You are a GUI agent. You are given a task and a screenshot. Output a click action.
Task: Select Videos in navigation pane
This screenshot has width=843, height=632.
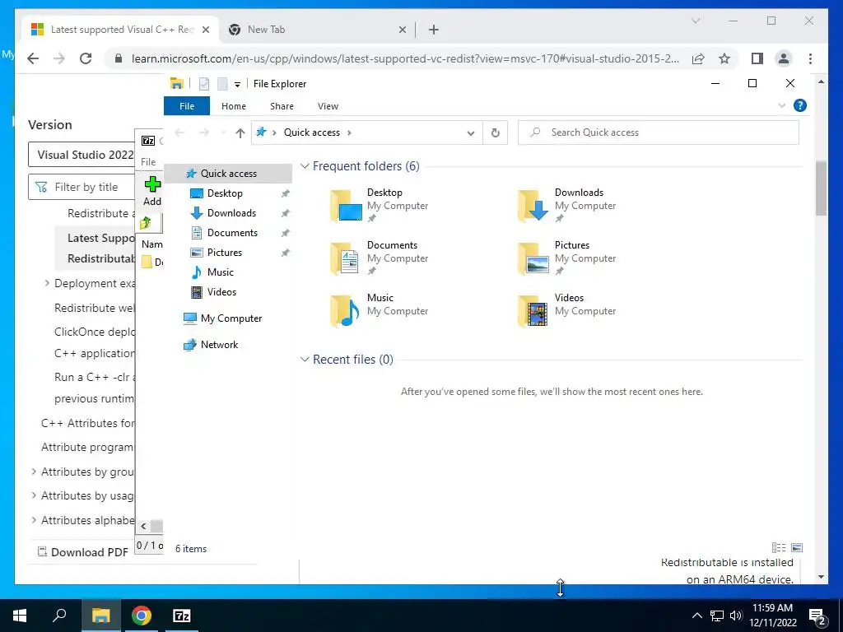tap(221, 292)
